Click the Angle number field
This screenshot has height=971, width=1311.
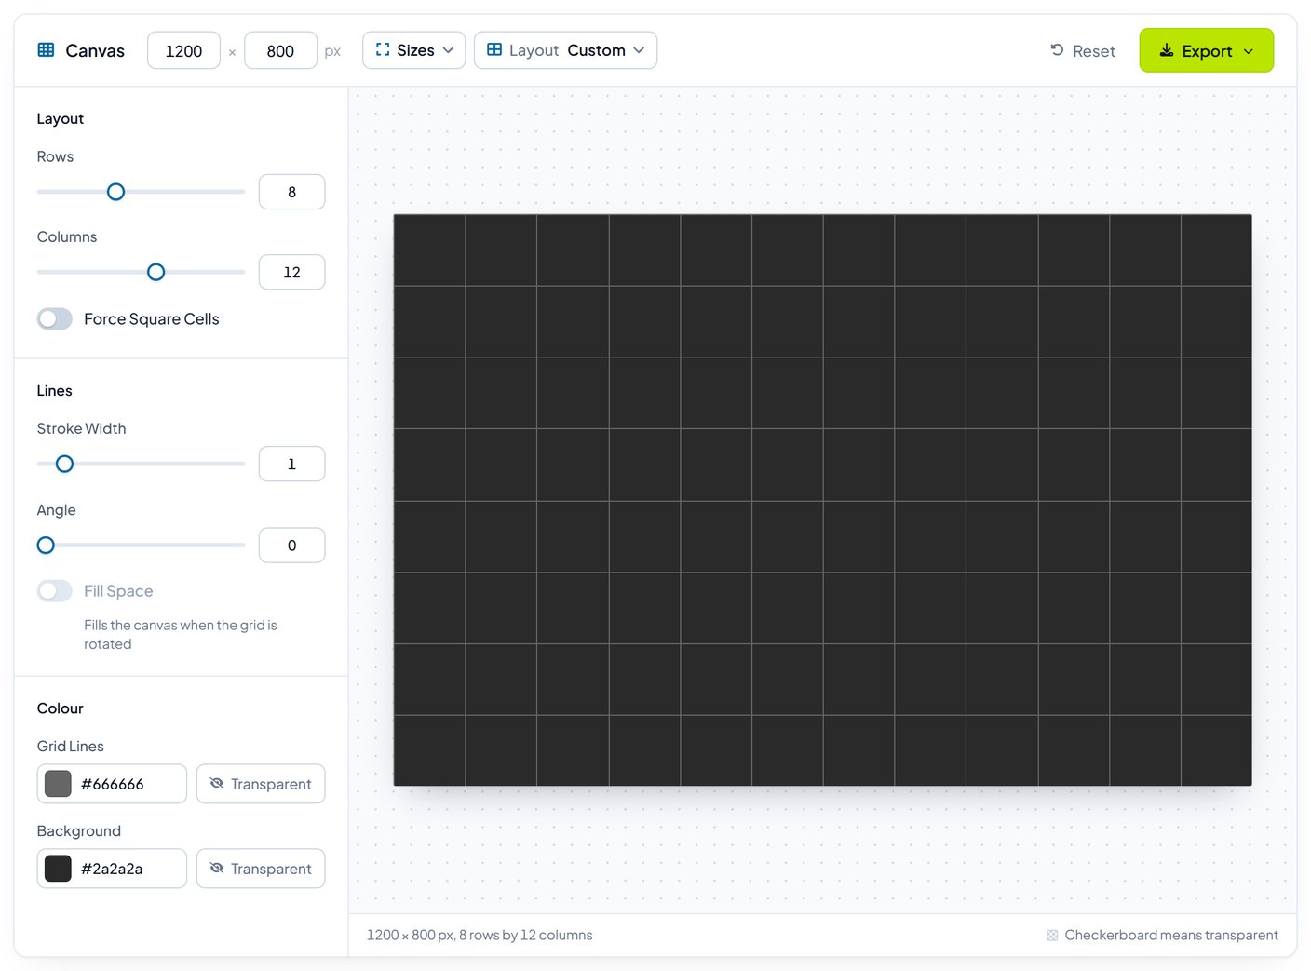[292, 546]
